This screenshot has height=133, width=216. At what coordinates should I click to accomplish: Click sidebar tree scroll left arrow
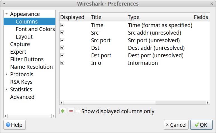pyautogui.click(x=6, y=116)
